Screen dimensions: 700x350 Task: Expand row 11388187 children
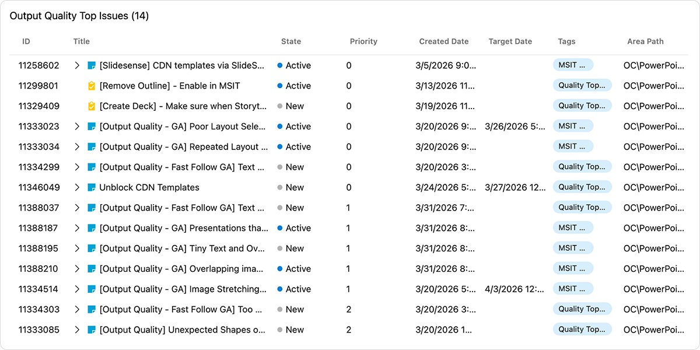pos(77,228)
